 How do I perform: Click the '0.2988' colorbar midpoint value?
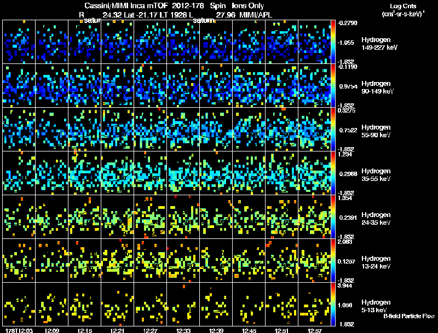pyautogui.click(x=348, y=174)
